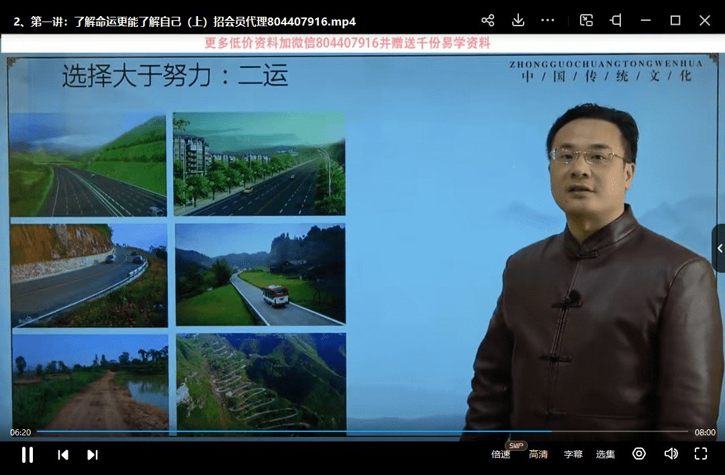Viewport: 725px width, 475px height.
Task: Minimize the player window
Action: point(646,21)
